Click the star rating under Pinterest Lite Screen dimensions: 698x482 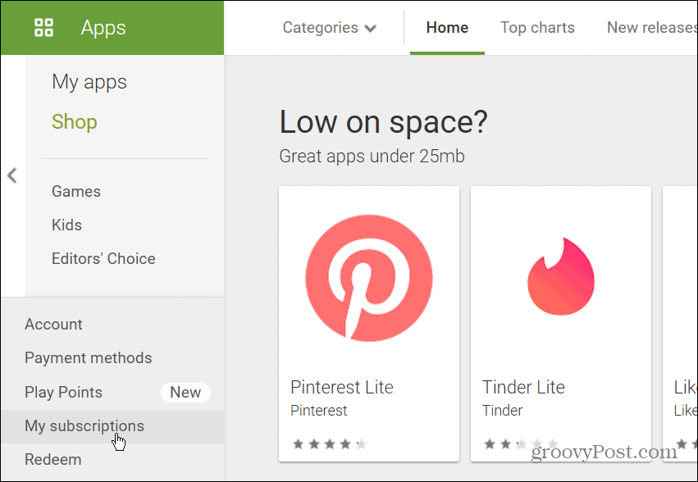328,443
